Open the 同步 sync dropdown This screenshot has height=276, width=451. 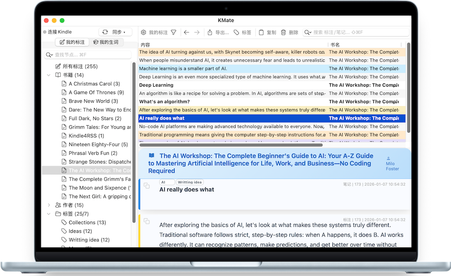point(115,32)
